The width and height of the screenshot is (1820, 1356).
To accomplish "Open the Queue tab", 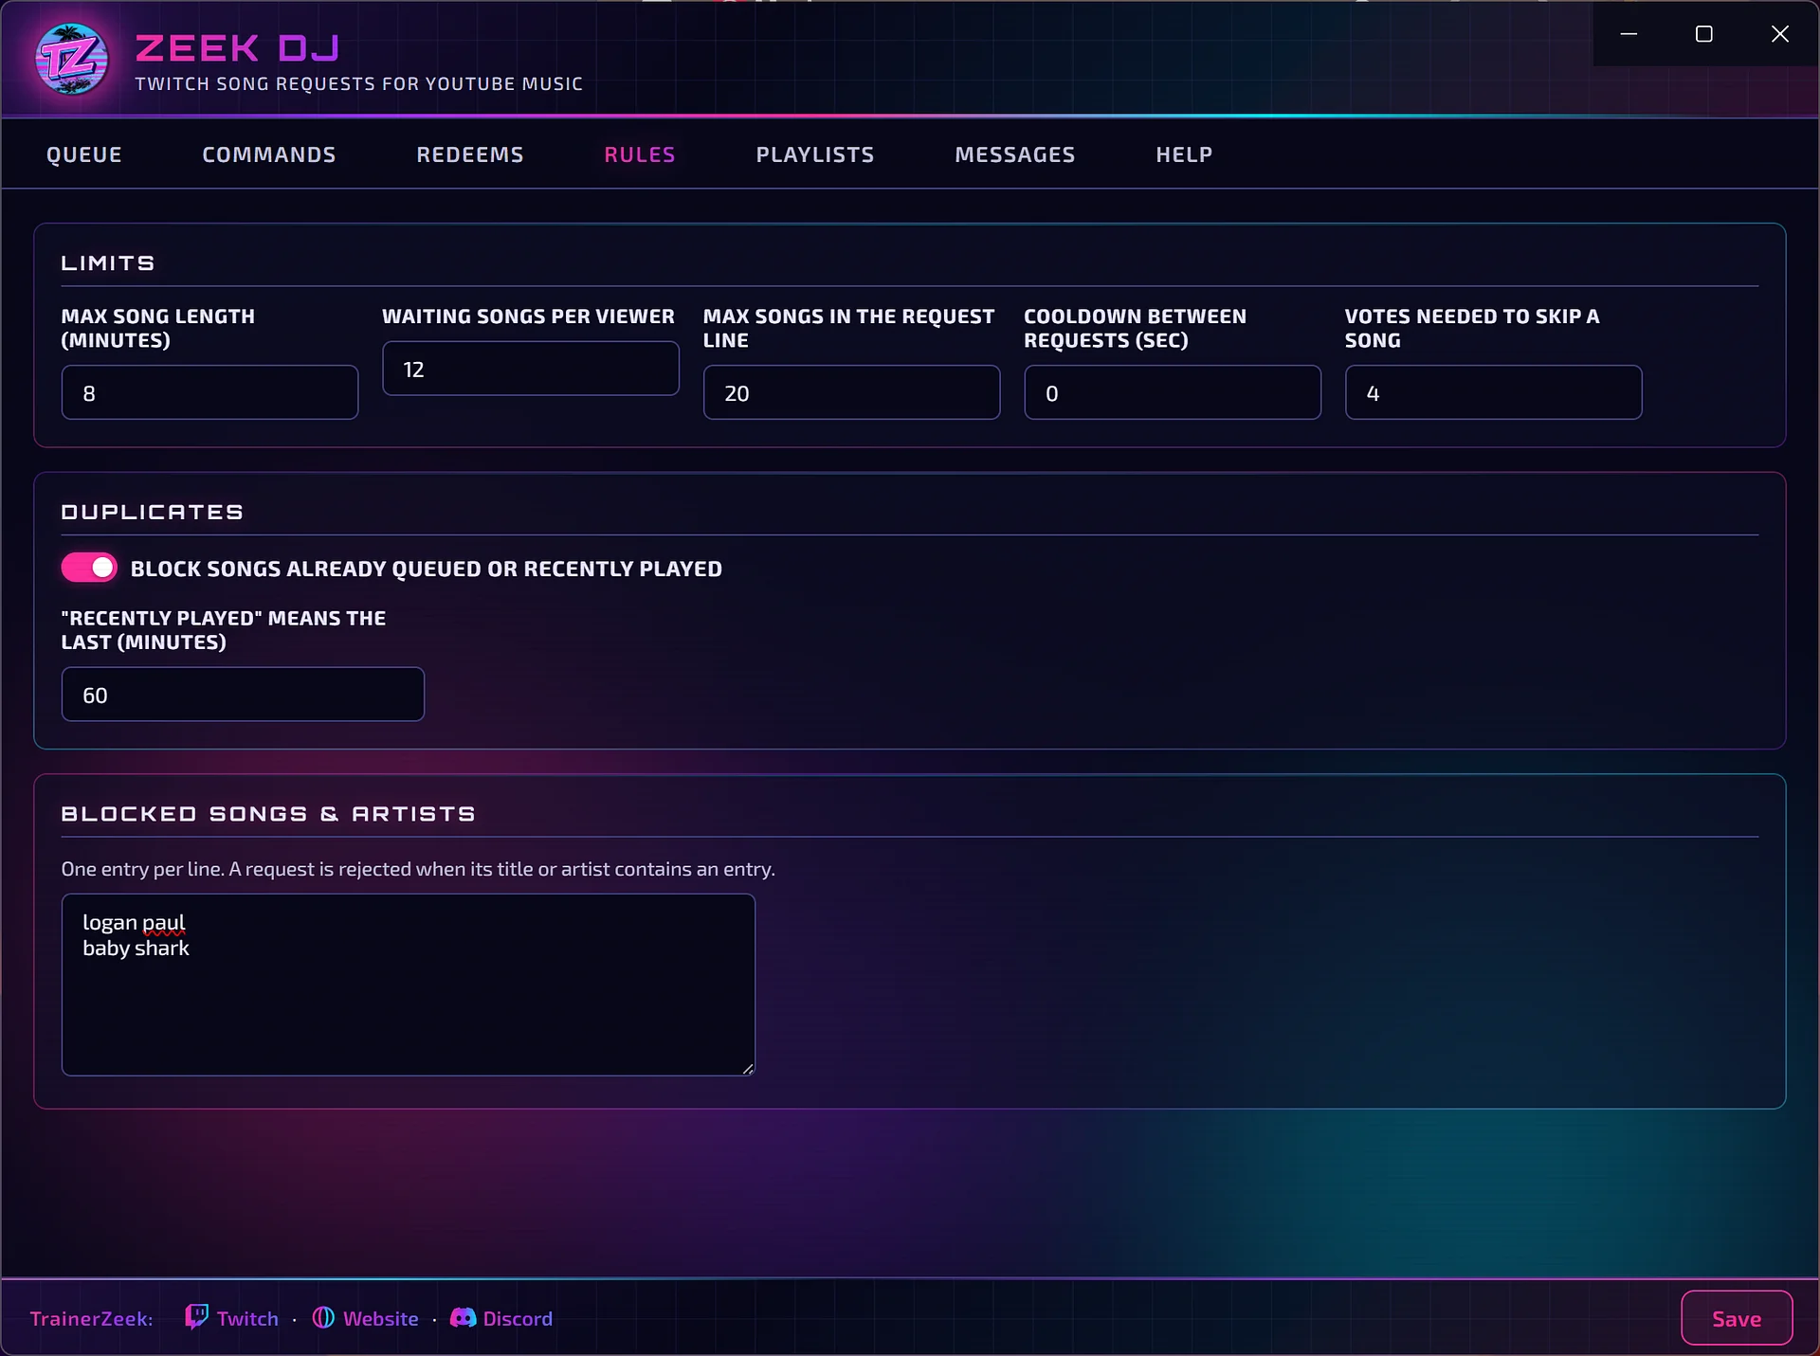I will [84, 154].
